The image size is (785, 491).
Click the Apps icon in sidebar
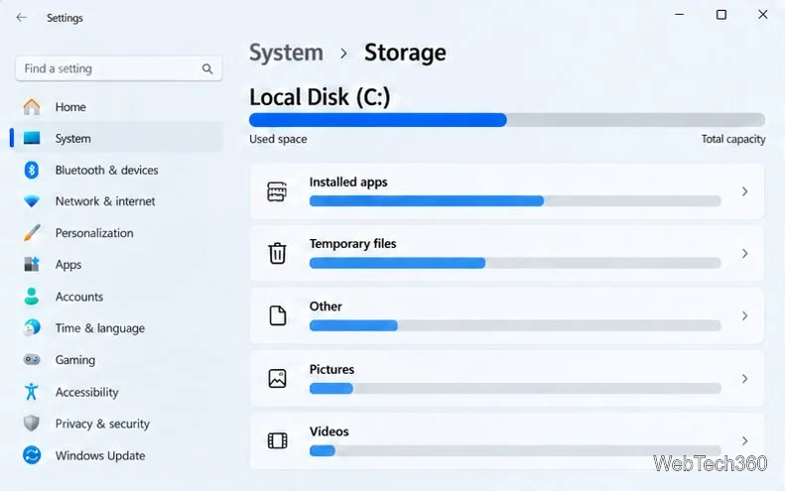tap(32, 264)
